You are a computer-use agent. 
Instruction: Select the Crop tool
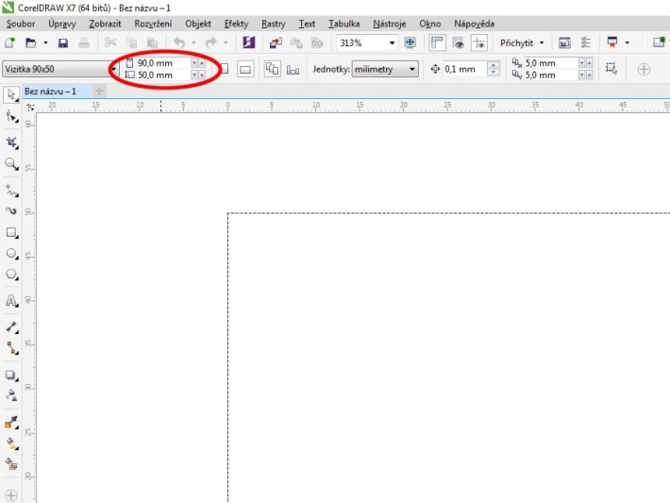11,143
